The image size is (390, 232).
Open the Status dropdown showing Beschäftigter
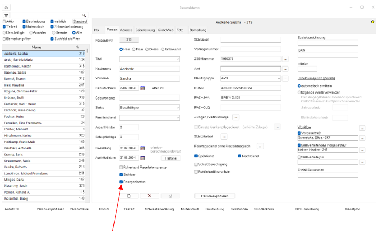178,108
